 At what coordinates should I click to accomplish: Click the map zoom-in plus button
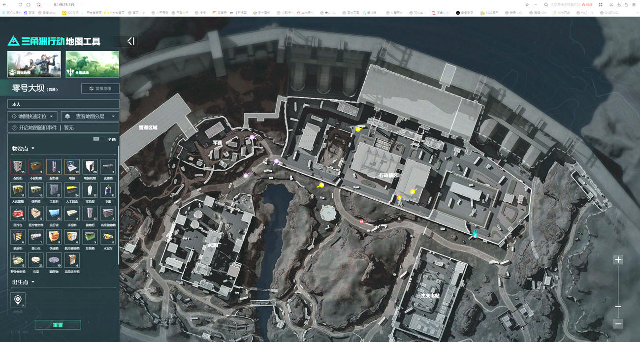[x=618, y=260]
